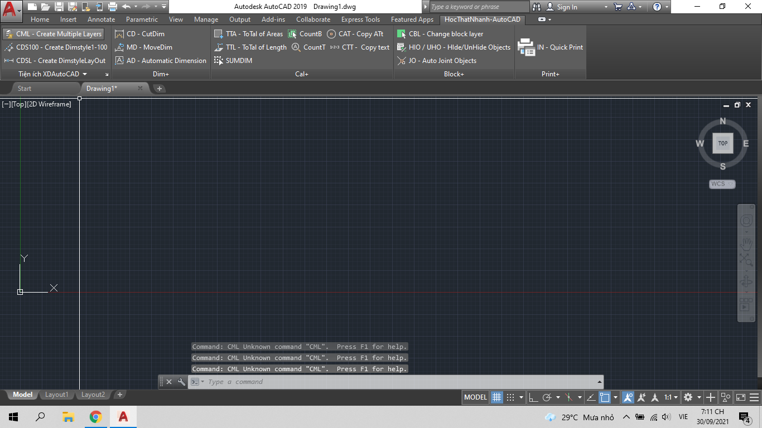Click IN - Quick Print button
Viewport: 762px width, 428px height.
tap(551, 47)
